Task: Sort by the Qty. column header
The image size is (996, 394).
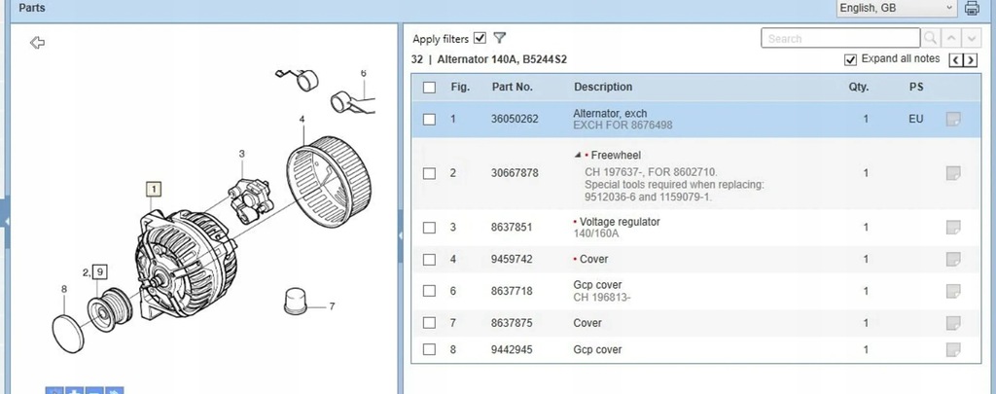Action: pos(859,87)
